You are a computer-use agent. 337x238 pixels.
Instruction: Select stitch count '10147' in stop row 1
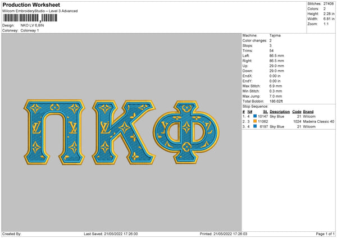[x=263, y=116]
